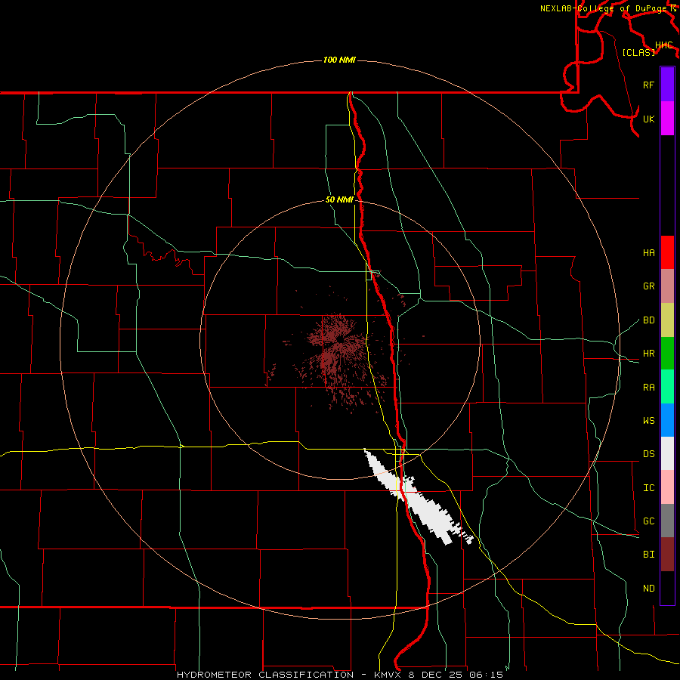Select the dusty pink GR legend swatch
This screenshot has width=680, height=680.
pyautogui.click(x=667, y=286)
